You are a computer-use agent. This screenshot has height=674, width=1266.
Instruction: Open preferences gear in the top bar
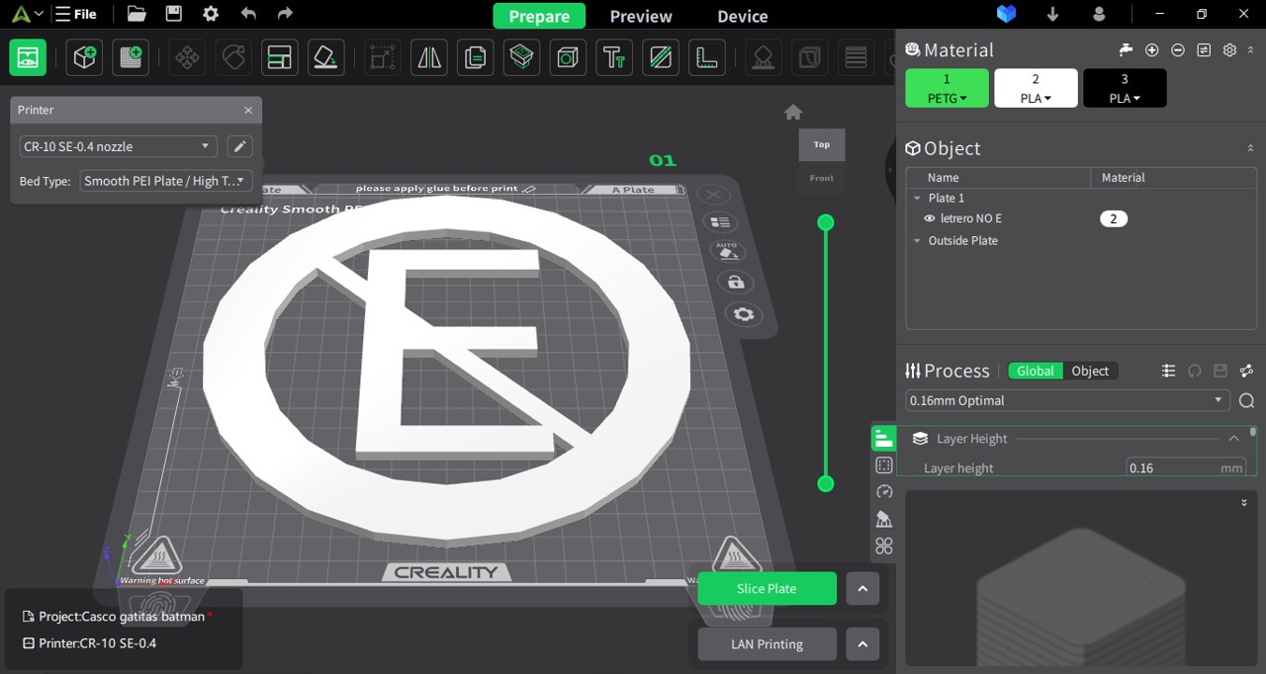(x=211, y=14)
